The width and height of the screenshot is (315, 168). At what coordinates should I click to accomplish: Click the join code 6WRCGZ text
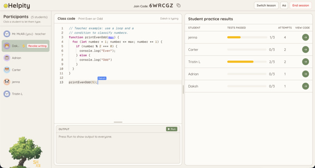coord(161,5)
